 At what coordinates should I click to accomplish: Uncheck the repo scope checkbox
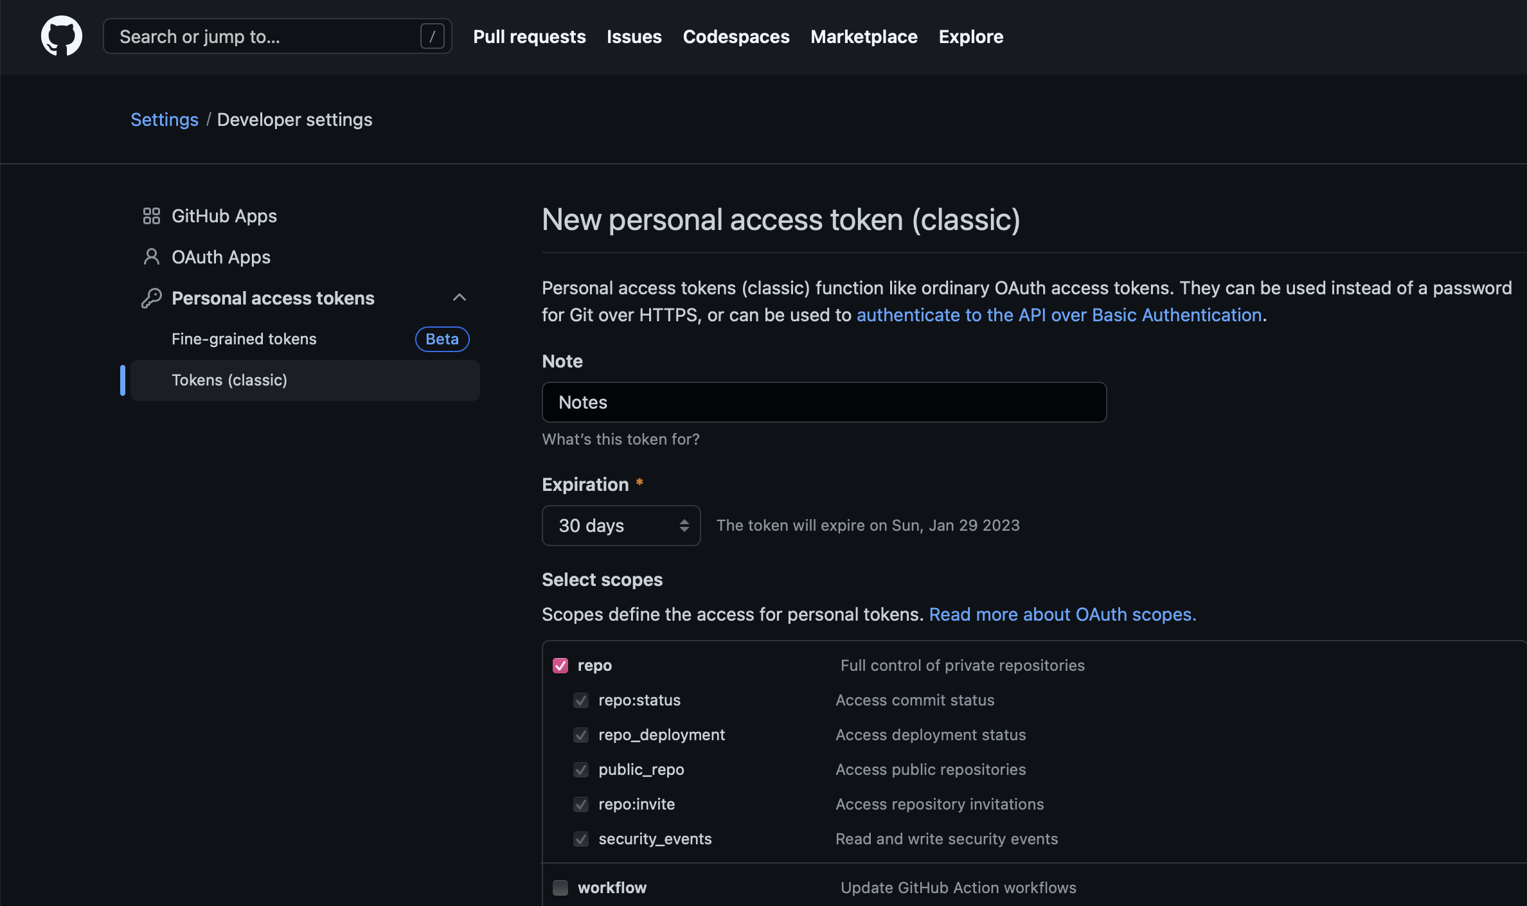pyautogui.click(x=560, y=666)
